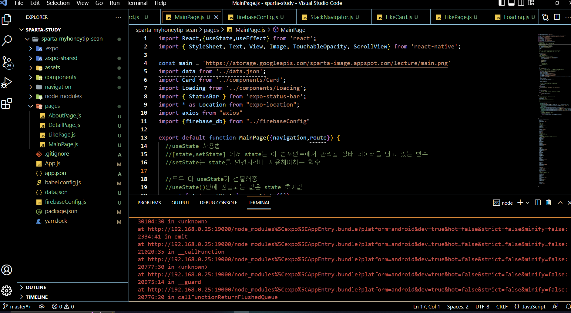Click the feedback icon in status bar
Viewport: 571px width, 313px height.
tap(556, 306)
